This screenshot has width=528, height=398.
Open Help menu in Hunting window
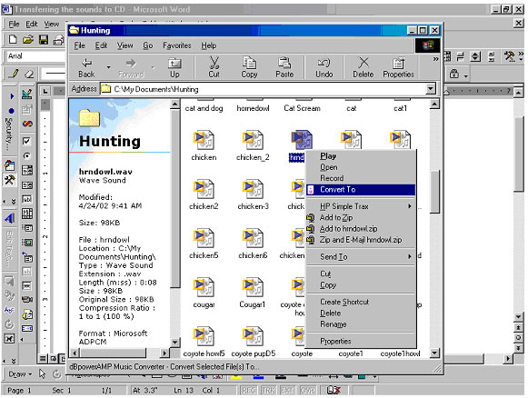(209, 45)
